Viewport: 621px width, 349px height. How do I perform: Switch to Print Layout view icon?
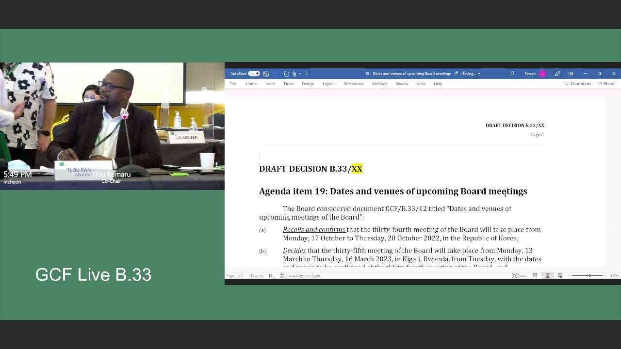[x=547, y=275]
